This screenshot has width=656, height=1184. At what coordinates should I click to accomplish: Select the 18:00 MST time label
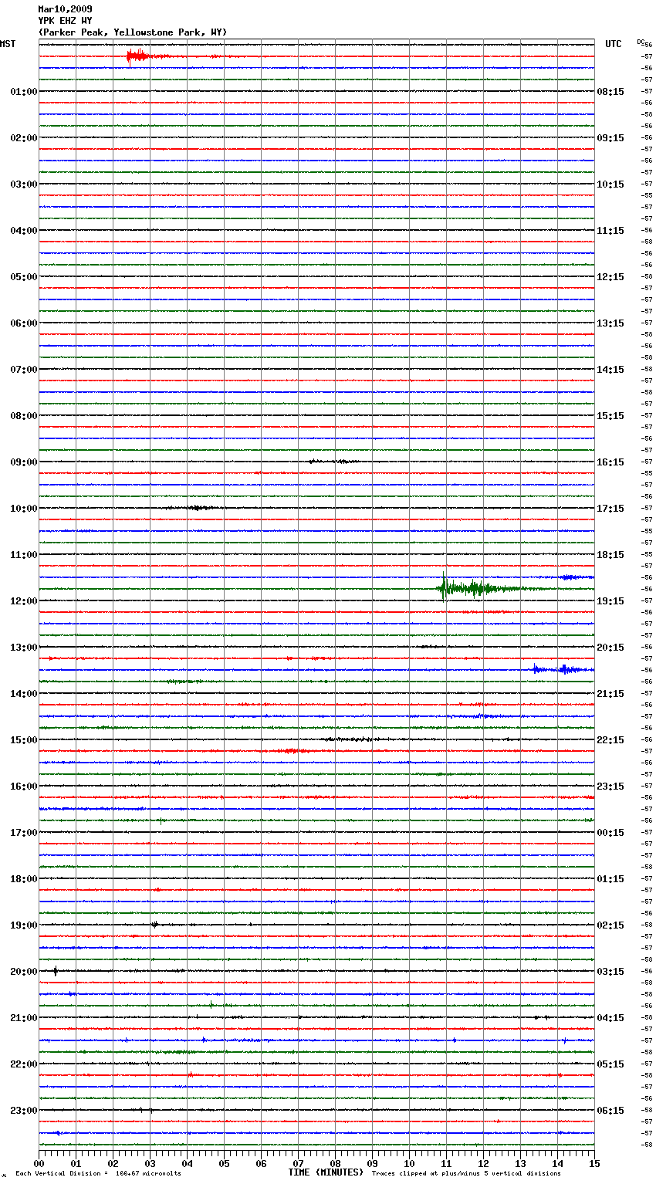[x=24, y=879]
